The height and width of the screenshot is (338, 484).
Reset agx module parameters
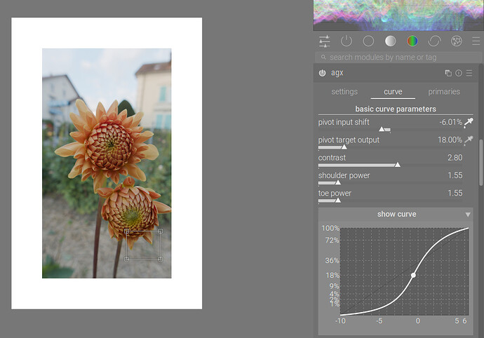[459, 73]
